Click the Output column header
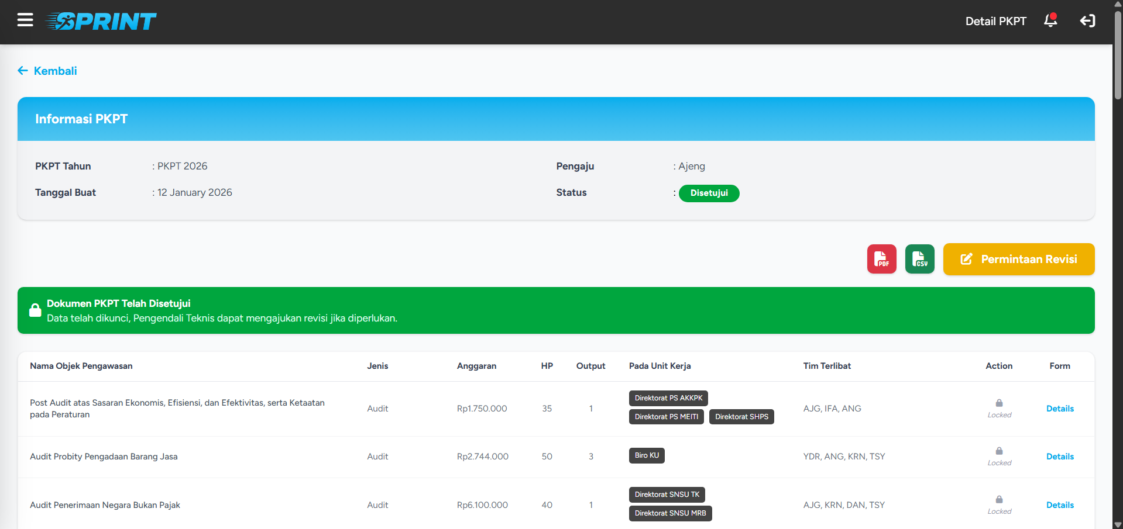 coord(590,366)
